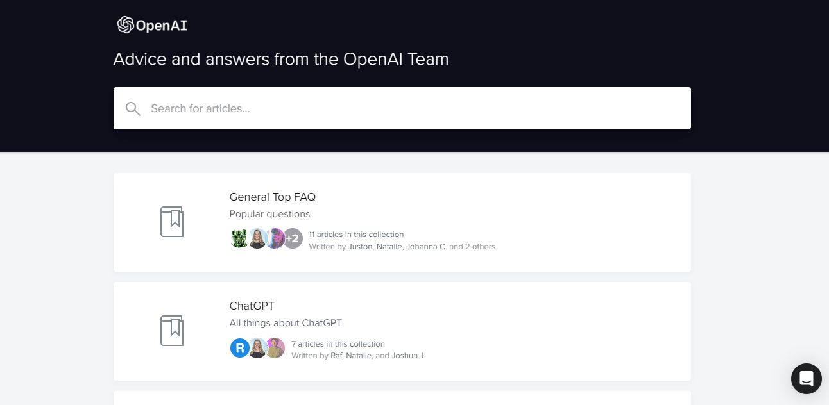
Task: Click the blue R avatar for Raf
Action: [x=239, y=348]
